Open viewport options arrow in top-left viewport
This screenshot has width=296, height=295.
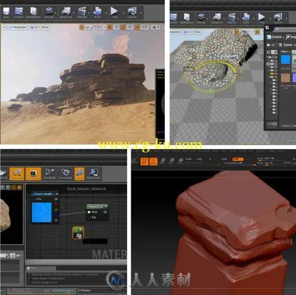tap(3, 27)
